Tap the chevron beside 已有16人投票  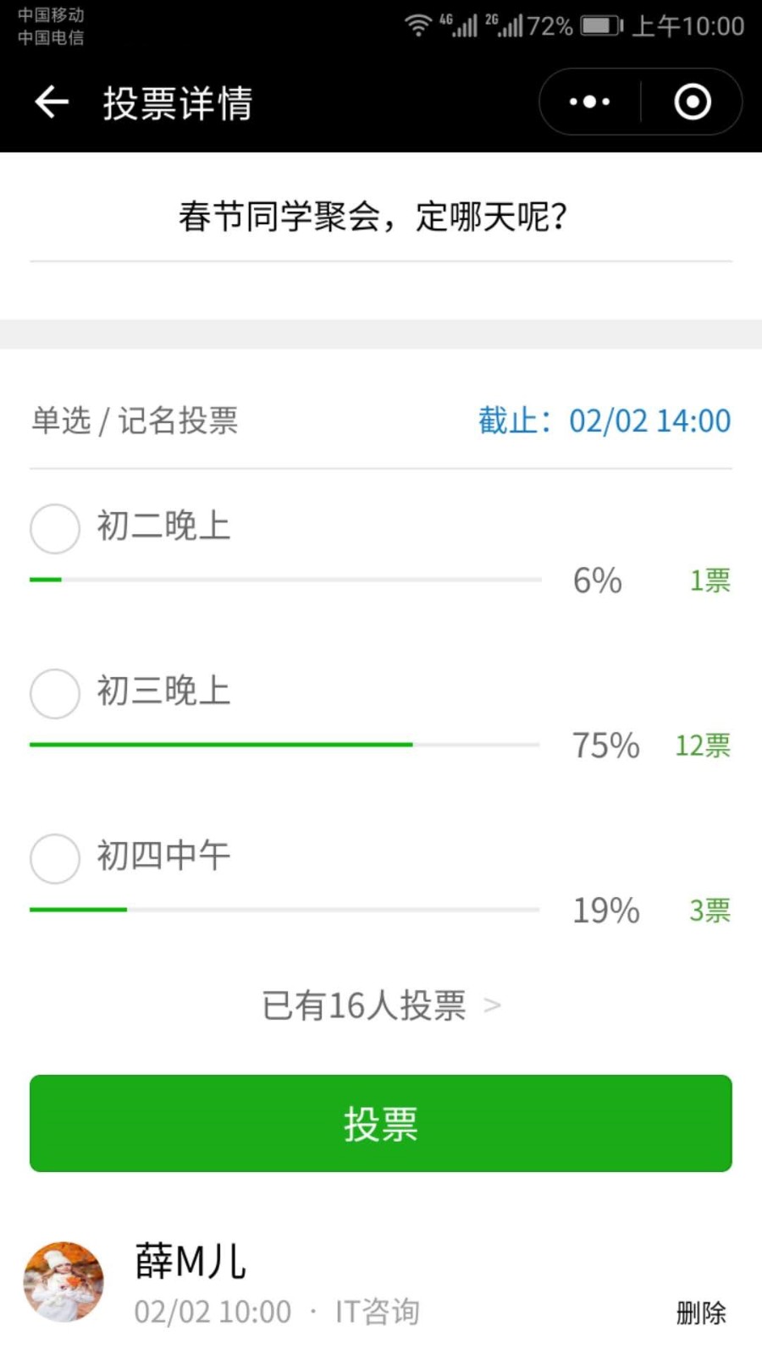pyautogui.click(x=492, y=1006)
